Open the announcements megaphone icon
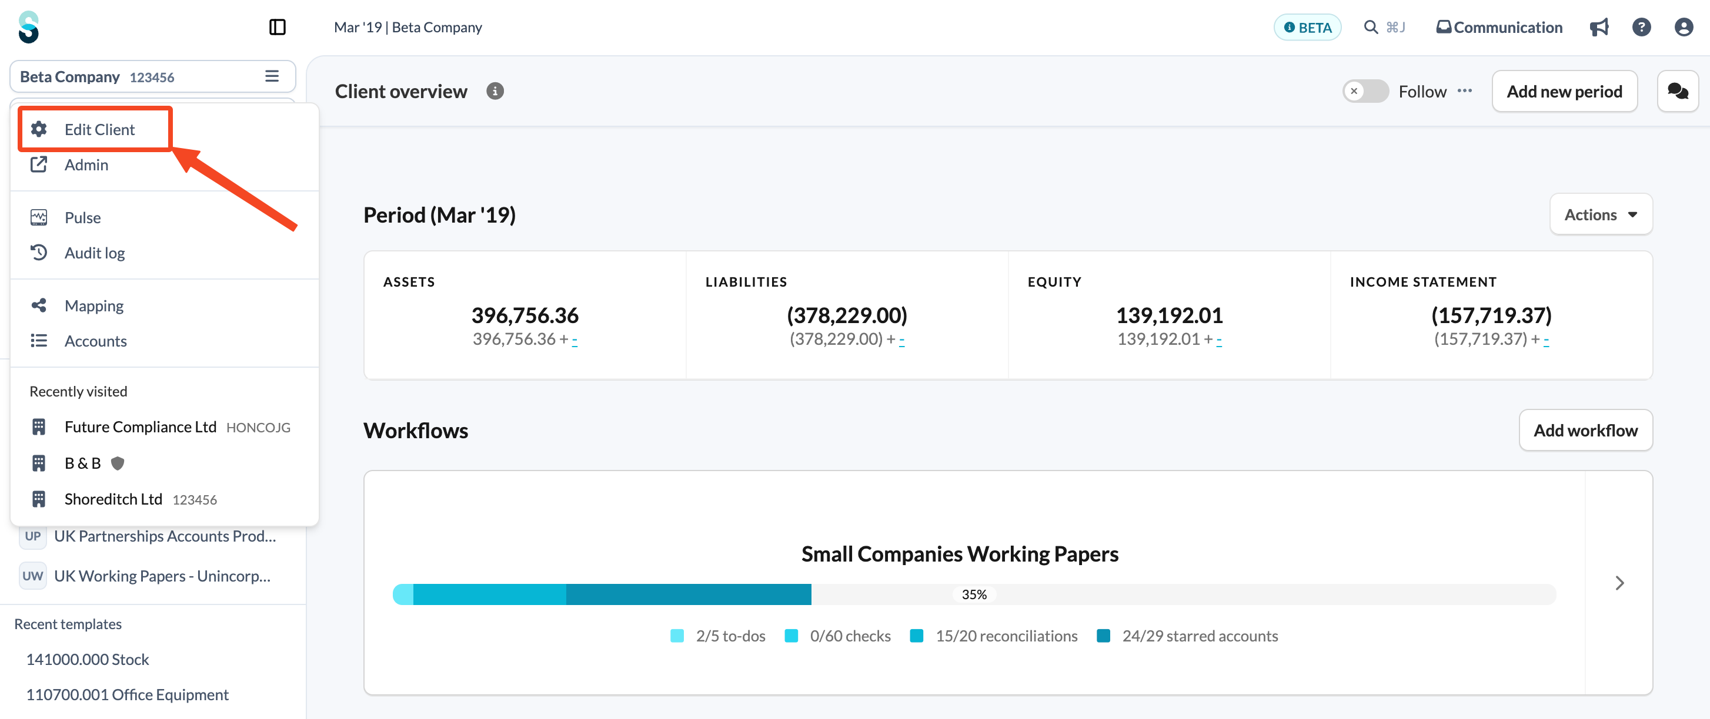 (x=1598, y=27)
